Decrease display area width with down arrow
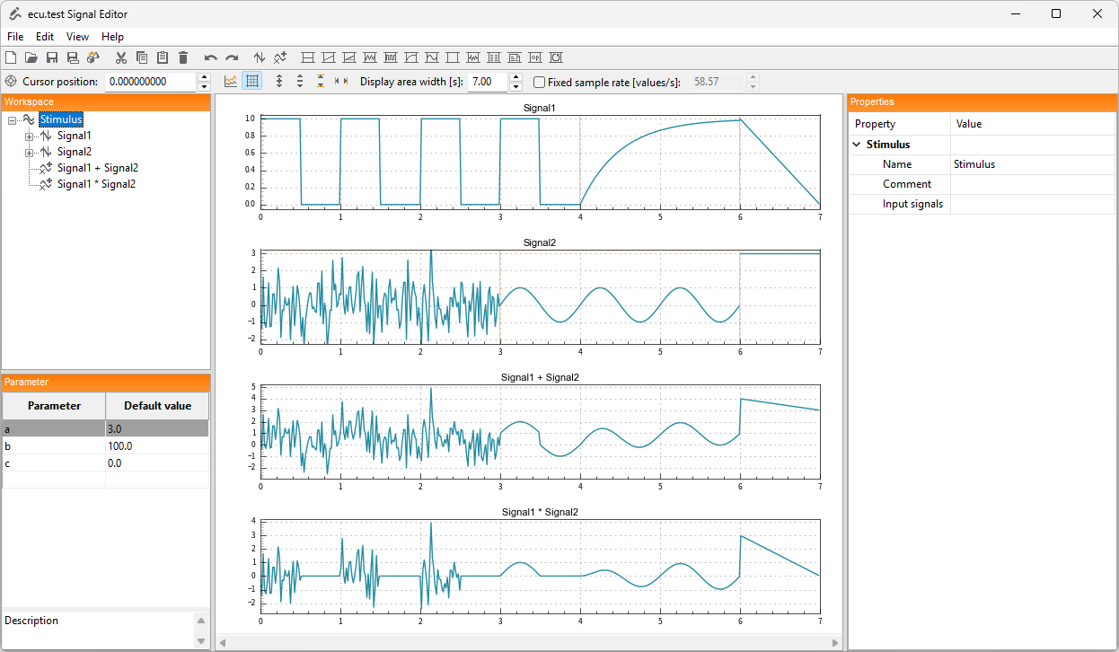1119x652 pixels. coord(515,86)
